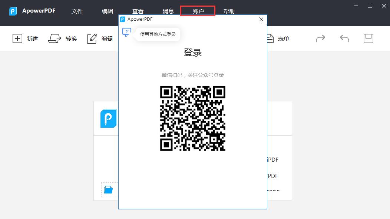Click the 表单 form icon
The height and width of the screenshot is (219, 390).
270,38
